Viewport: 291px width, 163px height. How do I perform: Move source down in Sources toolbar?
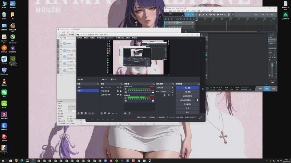click(x=116, y=113)
